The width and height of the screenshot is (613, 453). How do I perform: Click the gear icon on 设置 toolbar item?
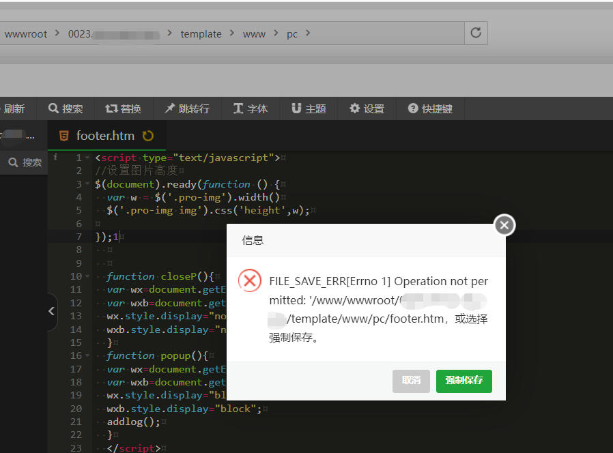coord(354,108)
